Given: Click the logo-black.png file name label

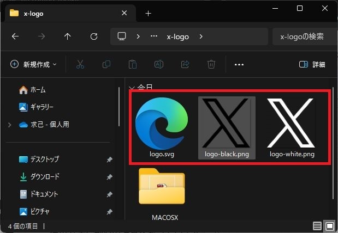Looking at the screenshot, I should (227, 154).
